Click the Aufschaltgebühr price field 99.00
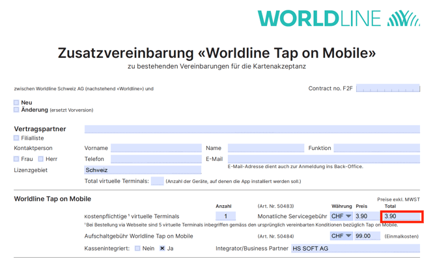This screenshot has height=261, width=448. (367, 236)
